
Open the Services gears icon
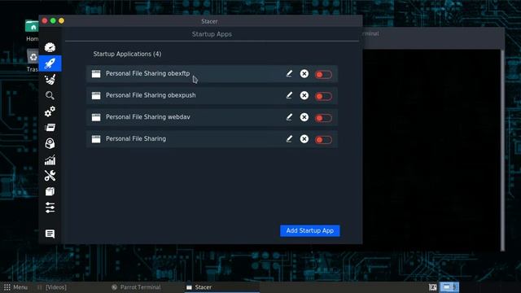[50, 112]
